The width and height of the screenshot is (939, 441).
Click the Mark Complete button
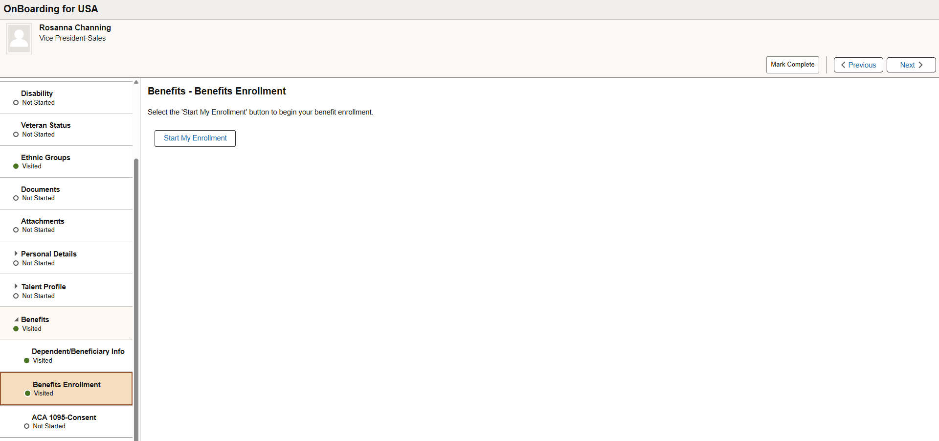(792, 64)
